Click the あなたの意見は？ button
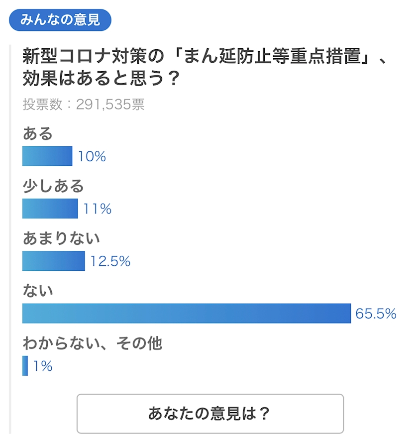This screenshot has height=442, width=418. tap(210, 414)
